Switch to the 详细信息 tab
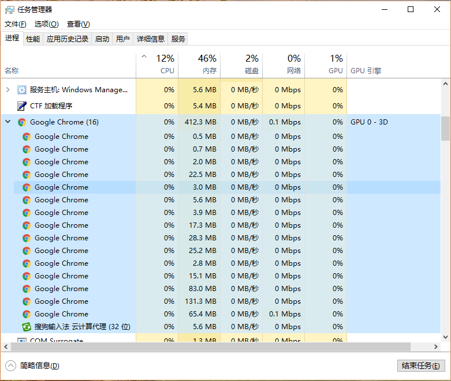 click(150, 39)
